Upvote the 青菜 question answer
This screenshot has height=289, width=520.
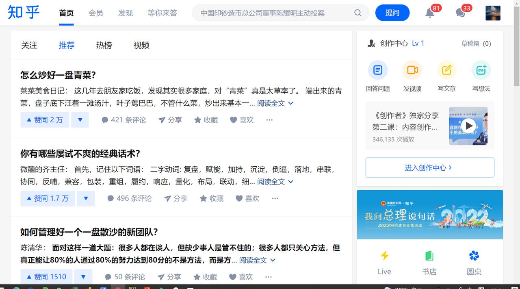coord(45,120)
